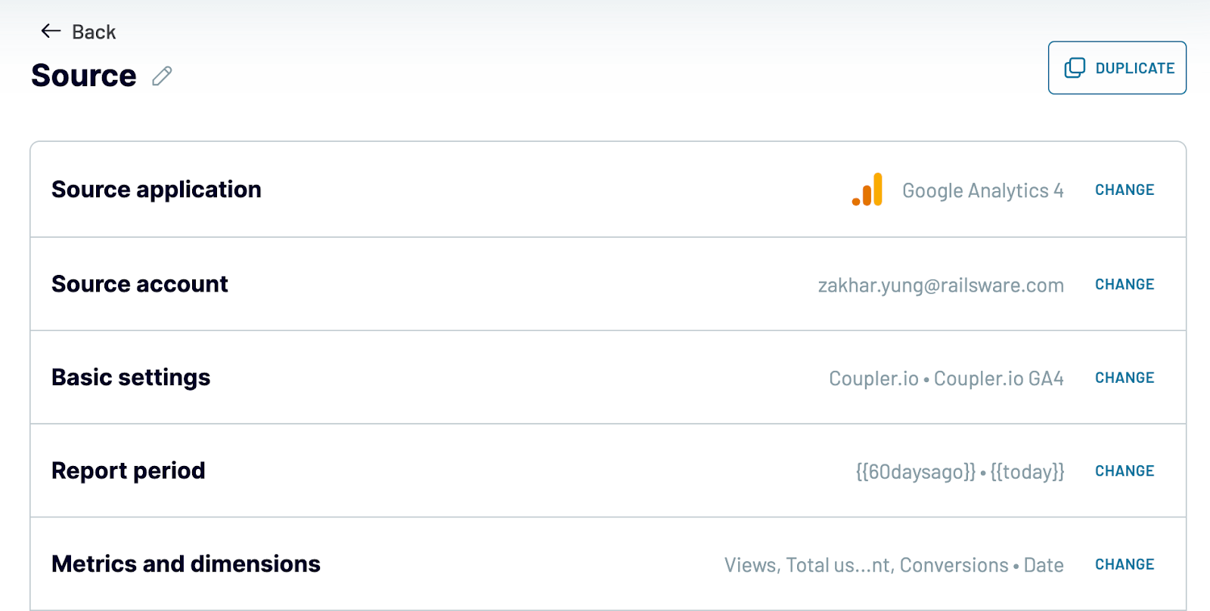Click the pencil edit icon beside Source
1210x611 pixels.
(162, 76)
